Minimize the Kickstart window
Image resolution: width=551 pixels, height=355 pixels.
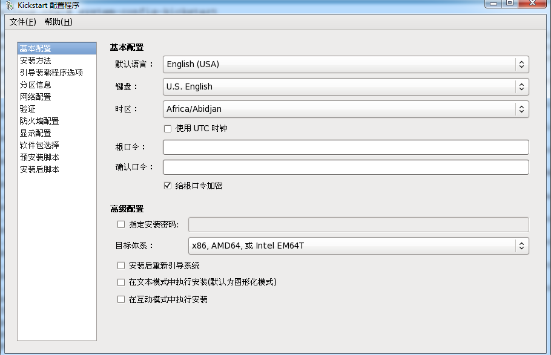click(493, 3)
